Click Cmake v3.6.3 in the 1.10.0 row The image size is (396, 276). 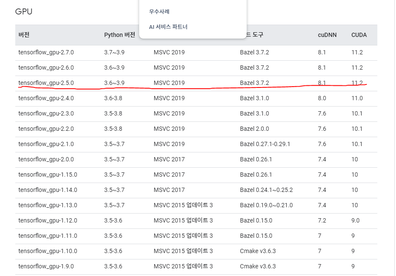click(x=258, y=251)
